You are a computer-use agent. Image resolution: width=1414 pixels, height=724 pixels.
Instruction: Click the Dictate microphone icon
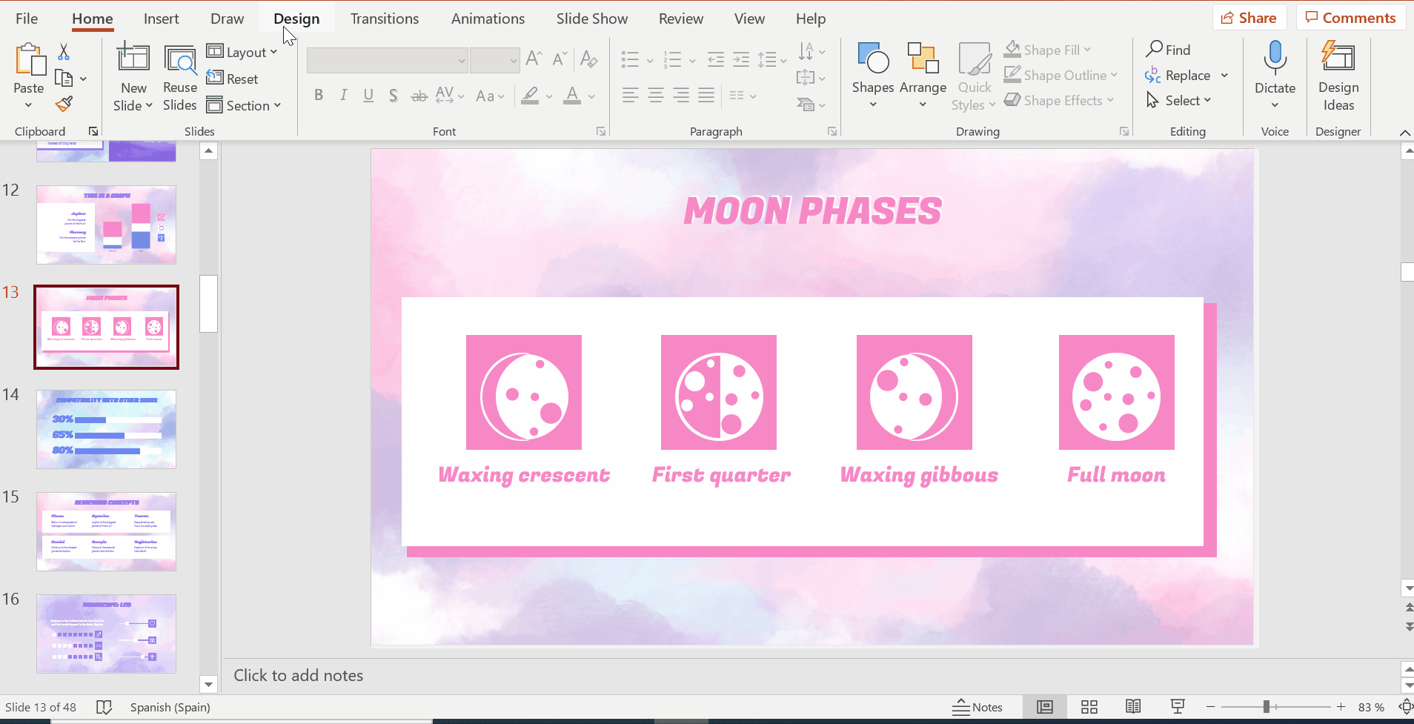[1275, 59]
